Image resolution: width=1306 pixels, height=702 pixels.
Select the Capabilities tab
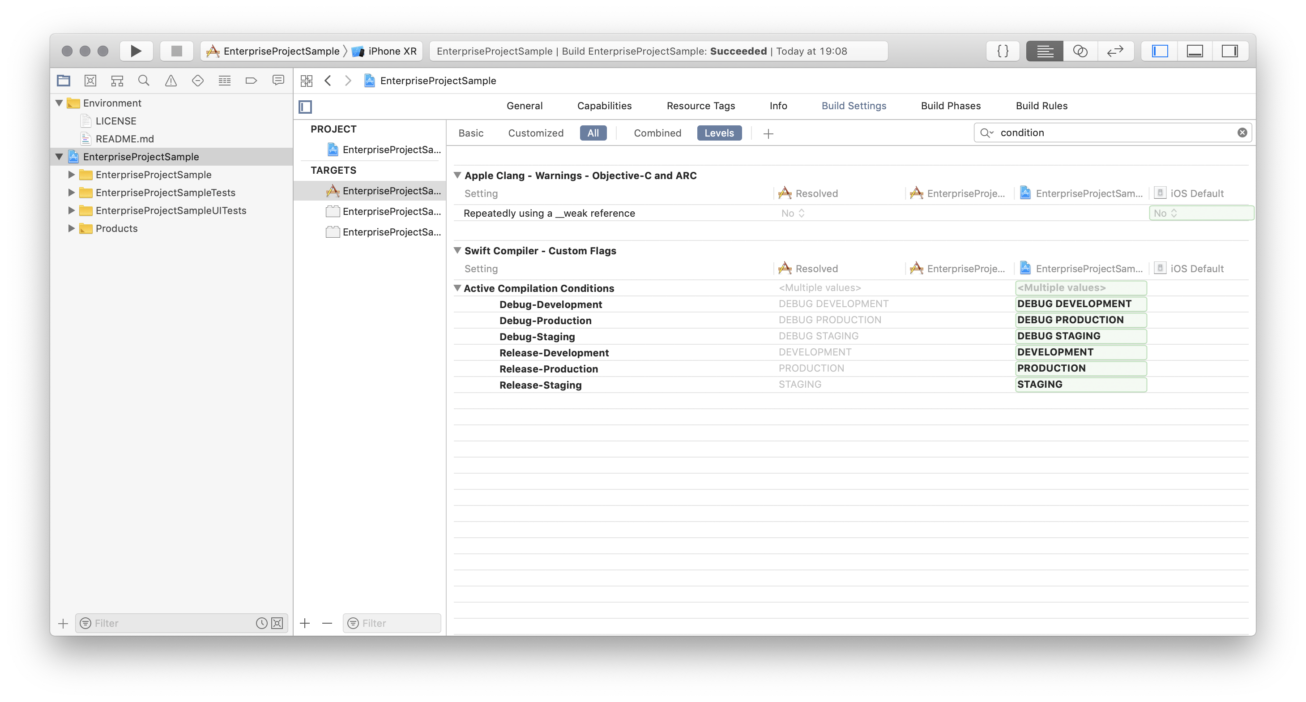(x=605, y=106)
